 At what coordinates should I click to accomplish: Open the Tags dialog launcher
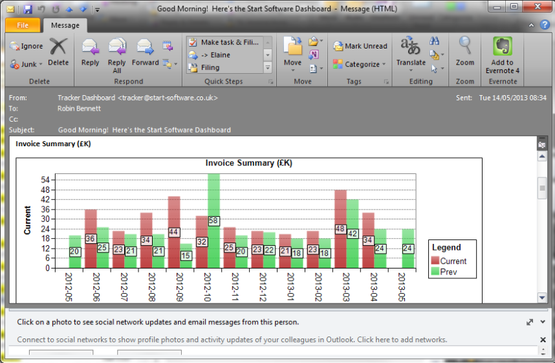(x=386, y=82)
